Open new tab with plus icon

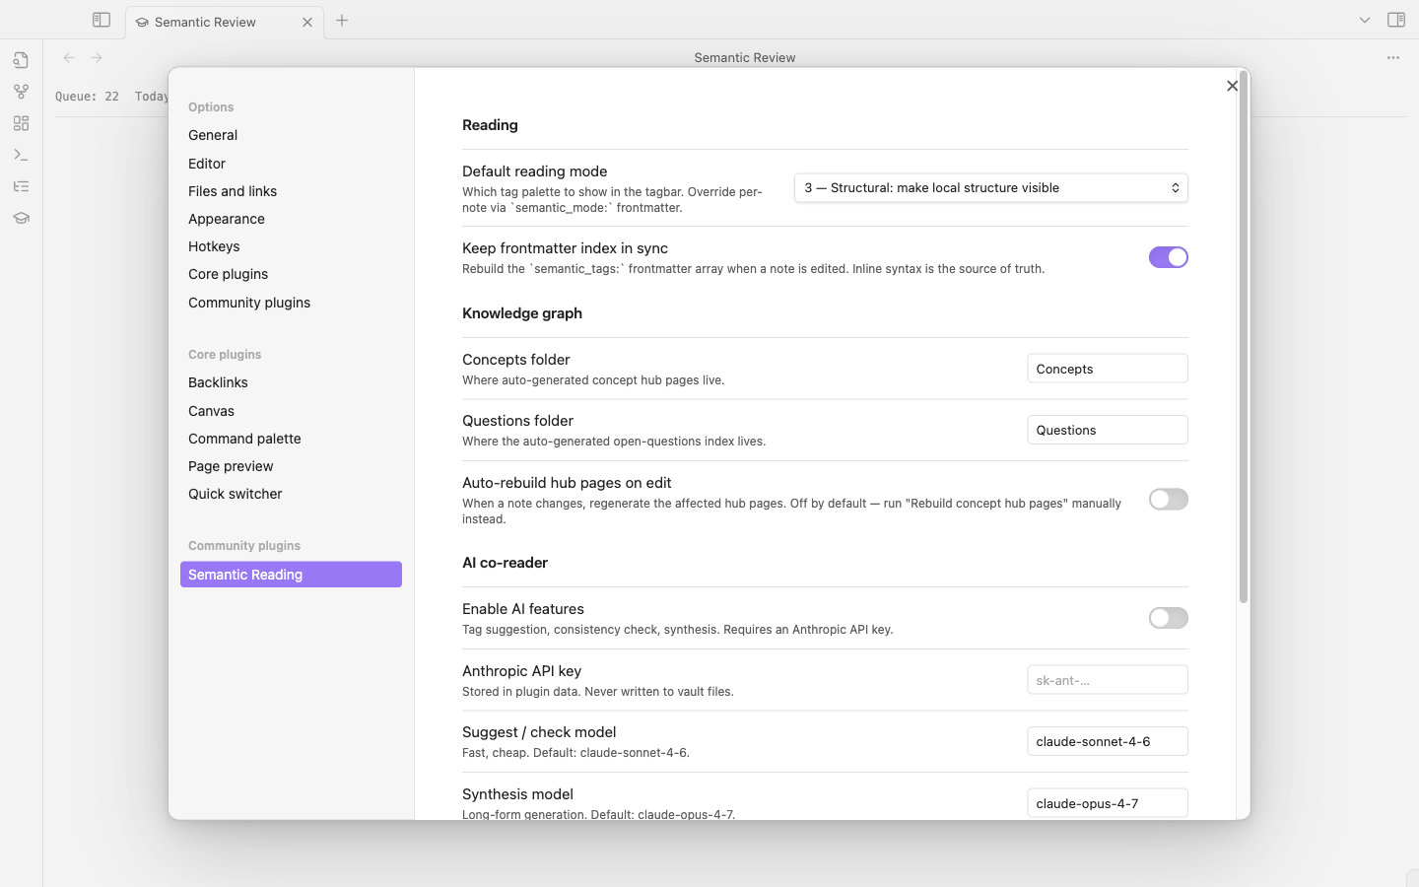click(x=342, y=21)
